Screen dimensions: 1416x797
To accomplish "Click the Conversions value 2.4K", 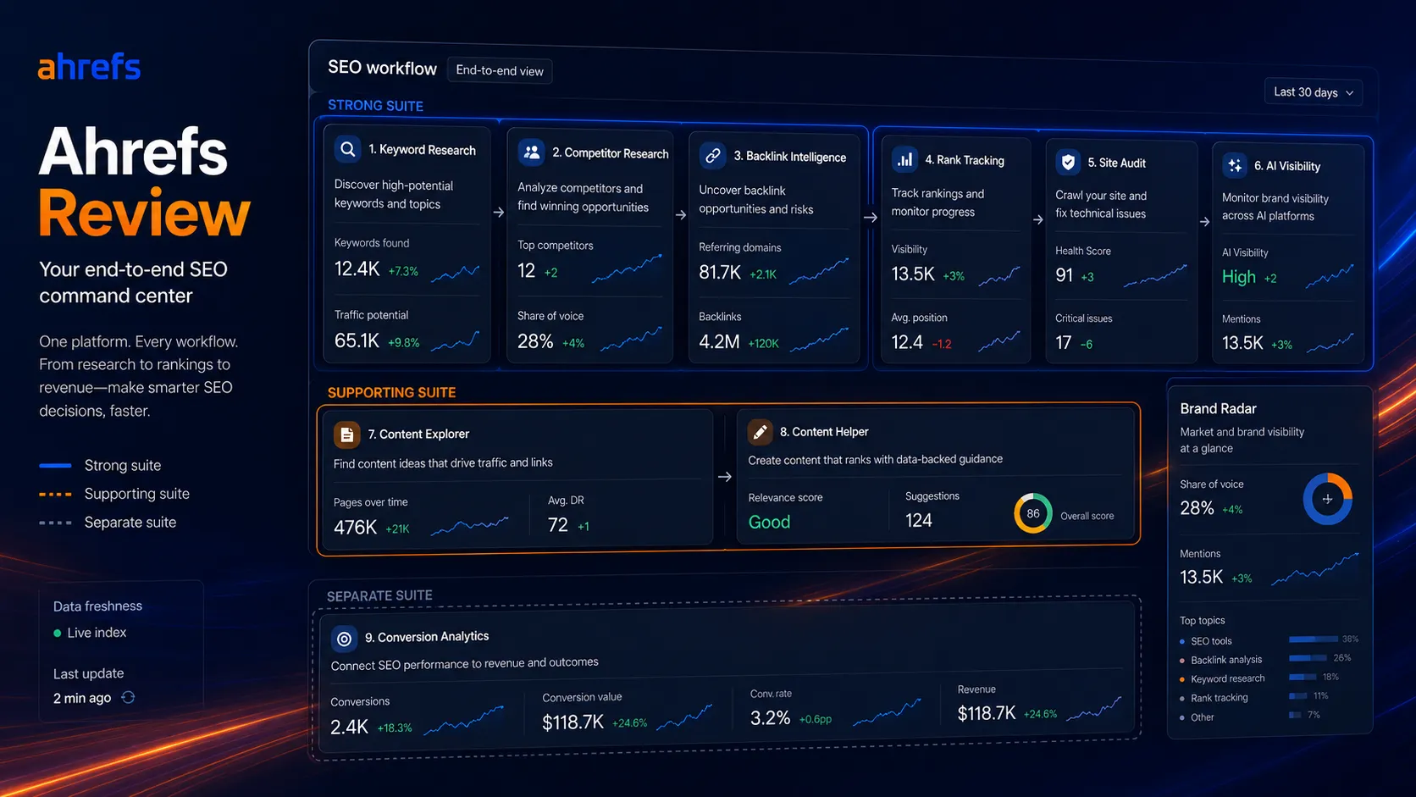I will click(x=349, y=727).
